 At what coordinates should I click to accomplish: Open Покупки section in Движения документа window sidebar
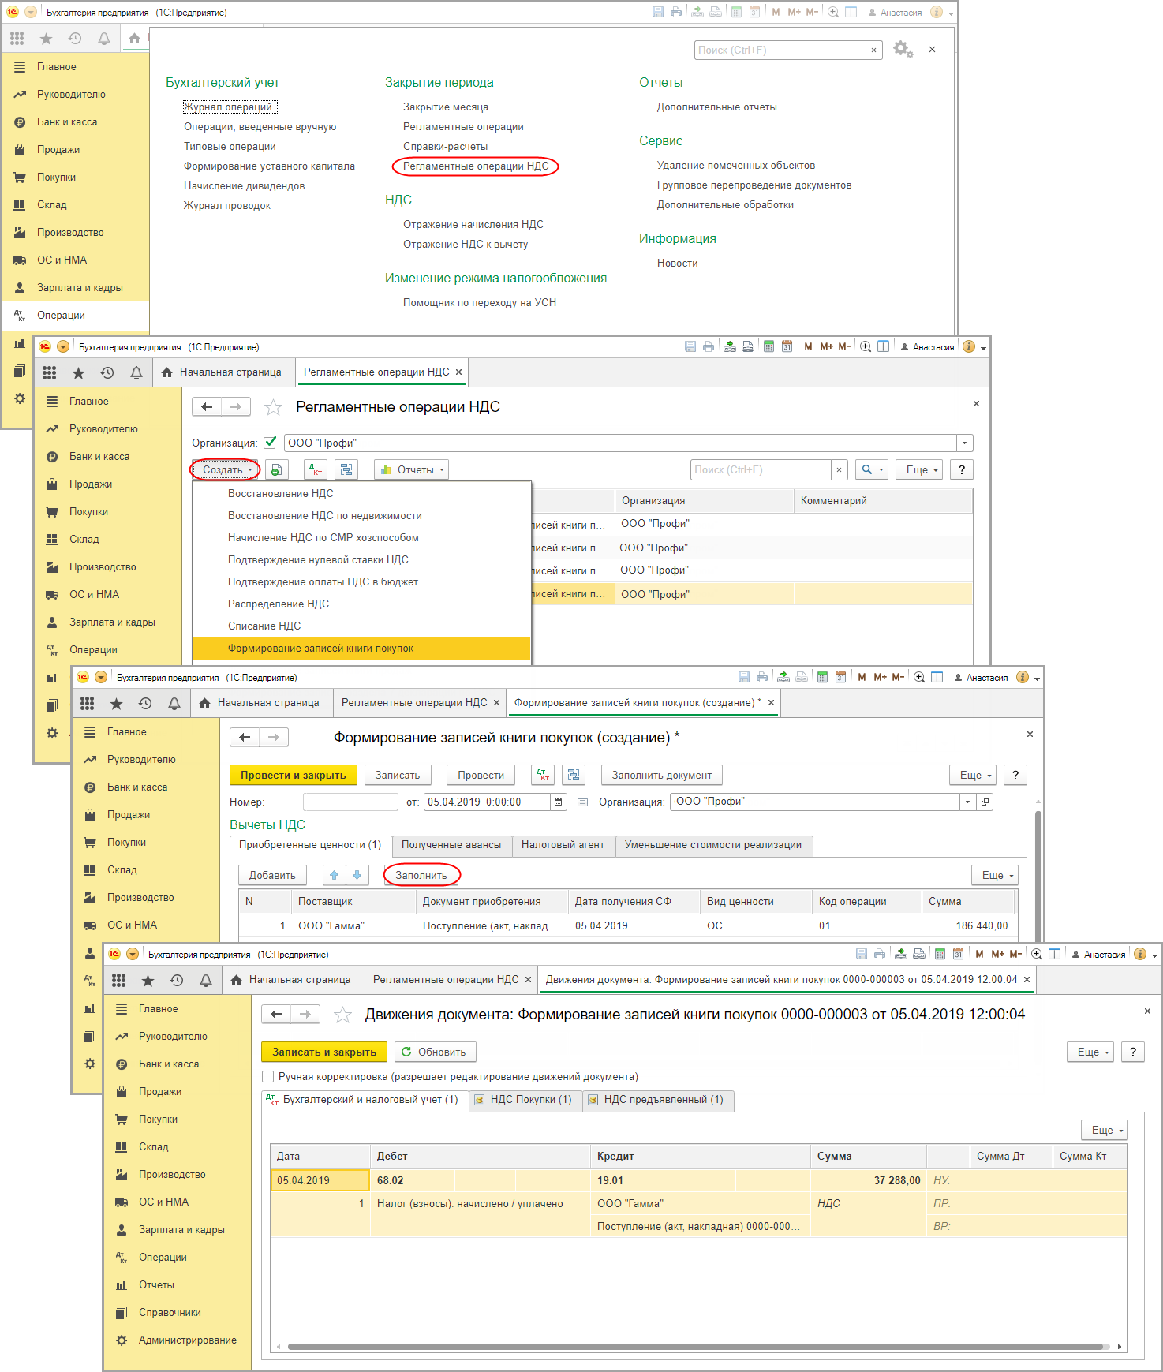click(158, 1120)
